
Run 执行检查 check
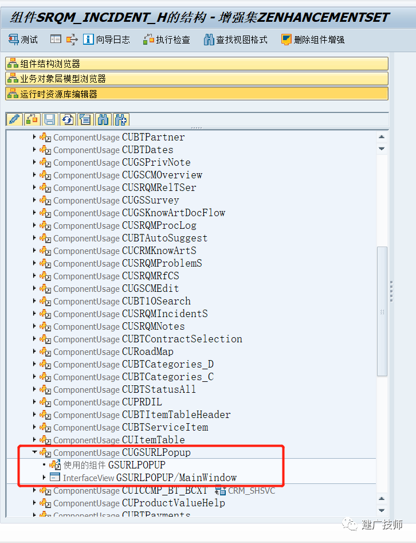tap(167, 40)
